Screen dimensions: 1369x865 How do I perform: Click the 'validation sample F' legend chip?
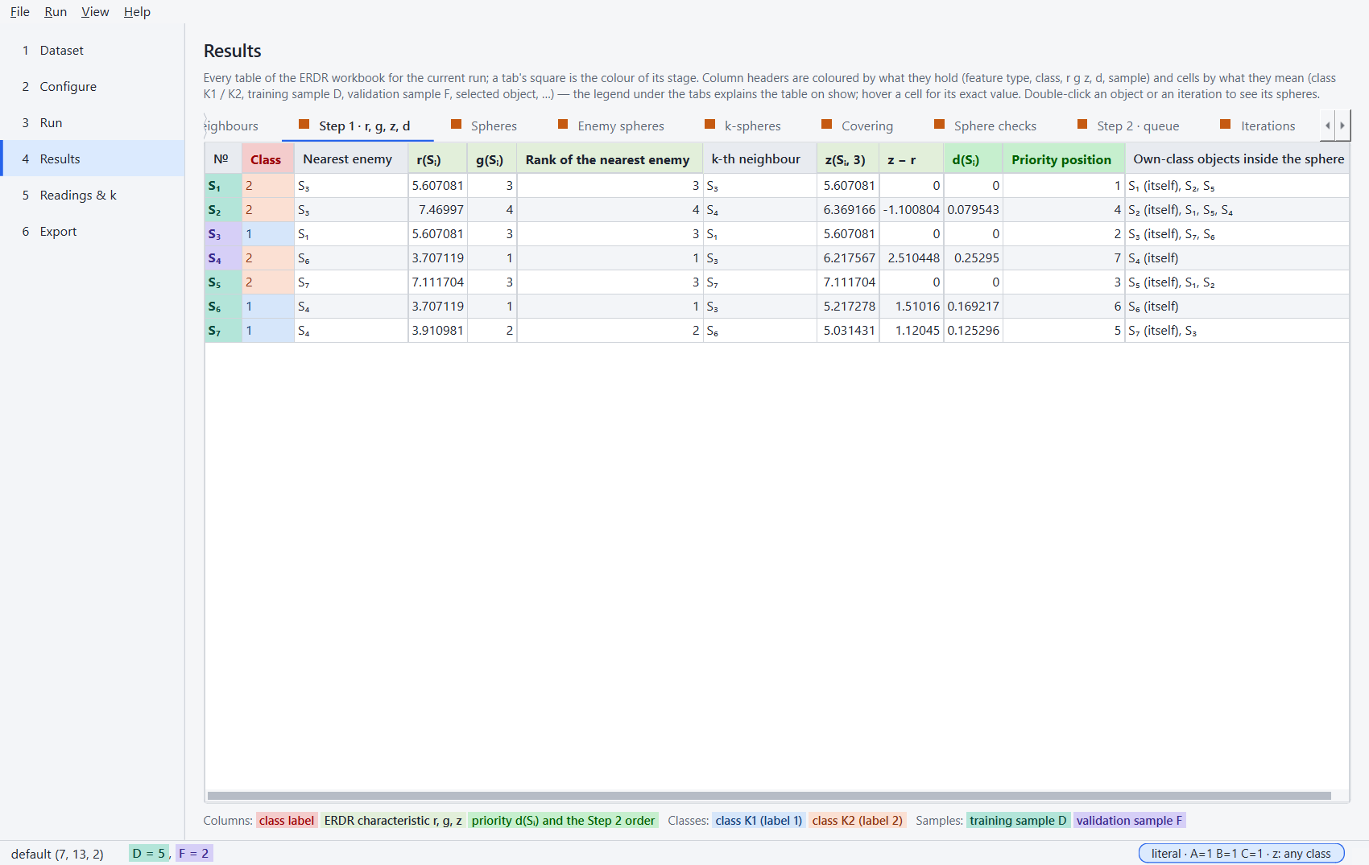[1129, 821]
